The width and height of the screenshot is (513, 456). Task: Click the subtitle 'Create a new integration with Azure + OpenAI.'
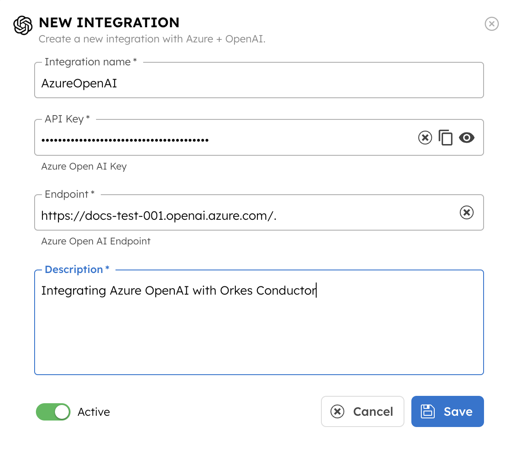pyautogui.click(x=152, y=39)
